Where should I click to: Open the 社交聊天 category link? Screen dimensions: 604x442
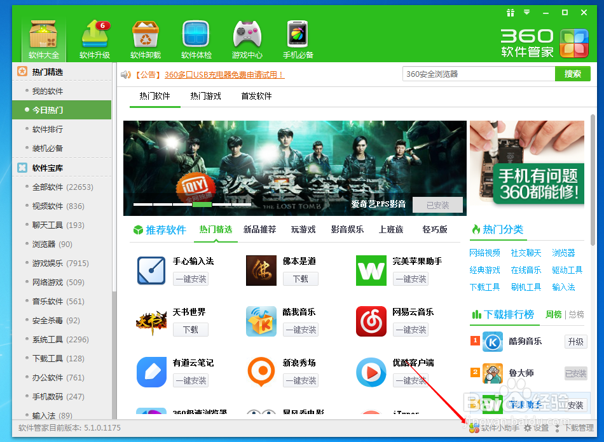(526, 253)
